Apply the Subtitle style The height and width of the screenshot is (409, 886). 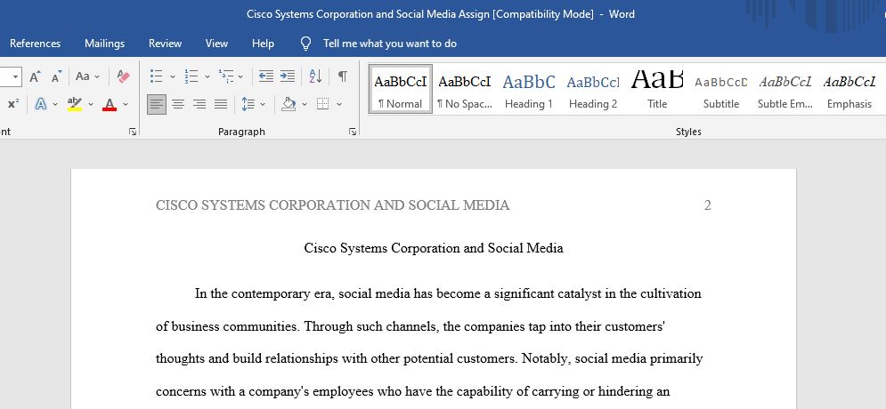tap(721, 89)
